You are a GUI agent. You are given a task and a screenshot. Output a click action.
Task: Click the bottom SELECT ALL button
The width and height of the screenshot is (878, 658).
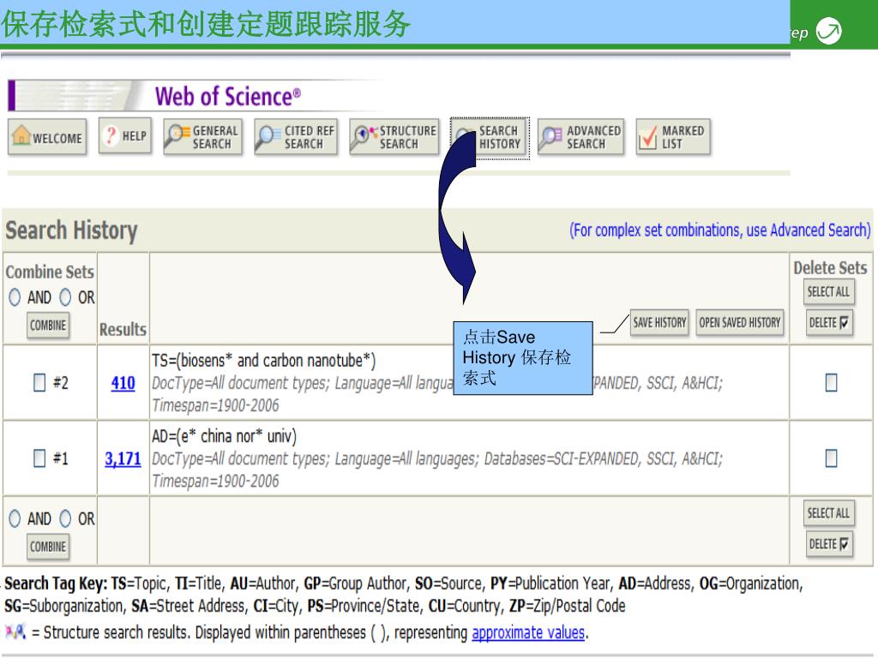[829, 513]
